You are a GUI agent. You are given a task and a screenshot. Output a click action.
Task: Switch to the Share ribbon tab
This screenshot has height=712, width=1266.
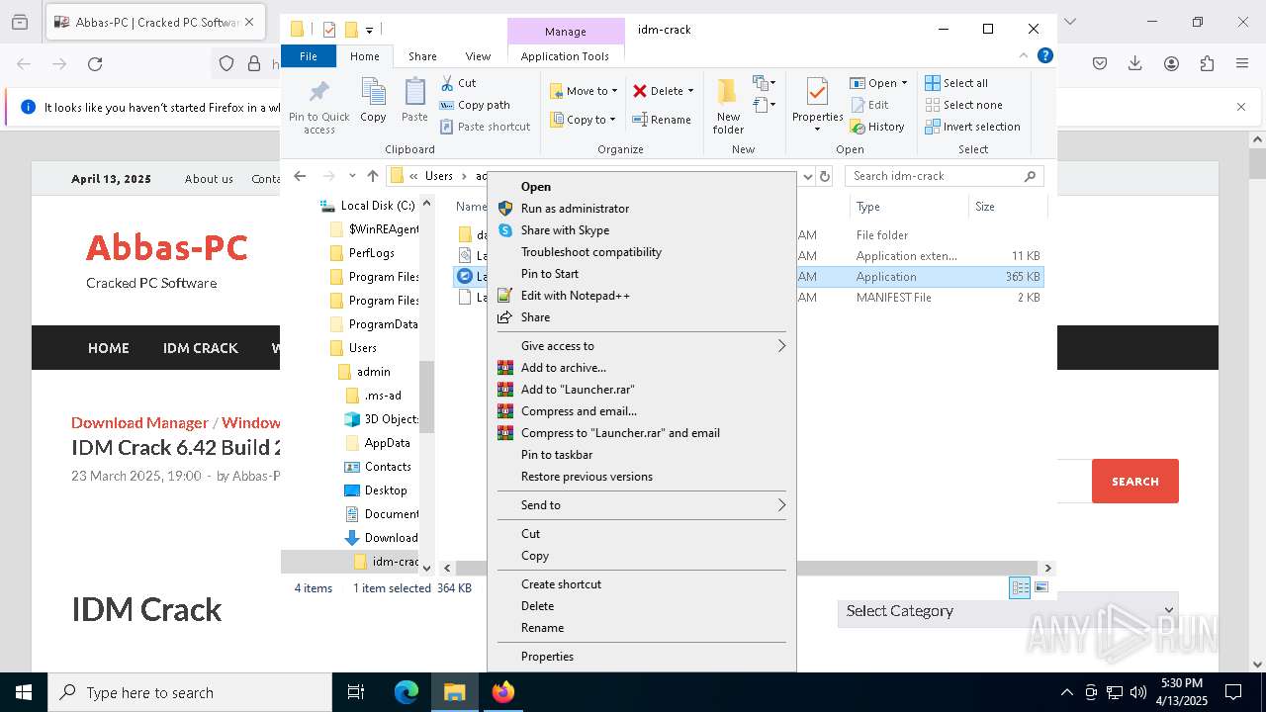(x=422, y=56)
